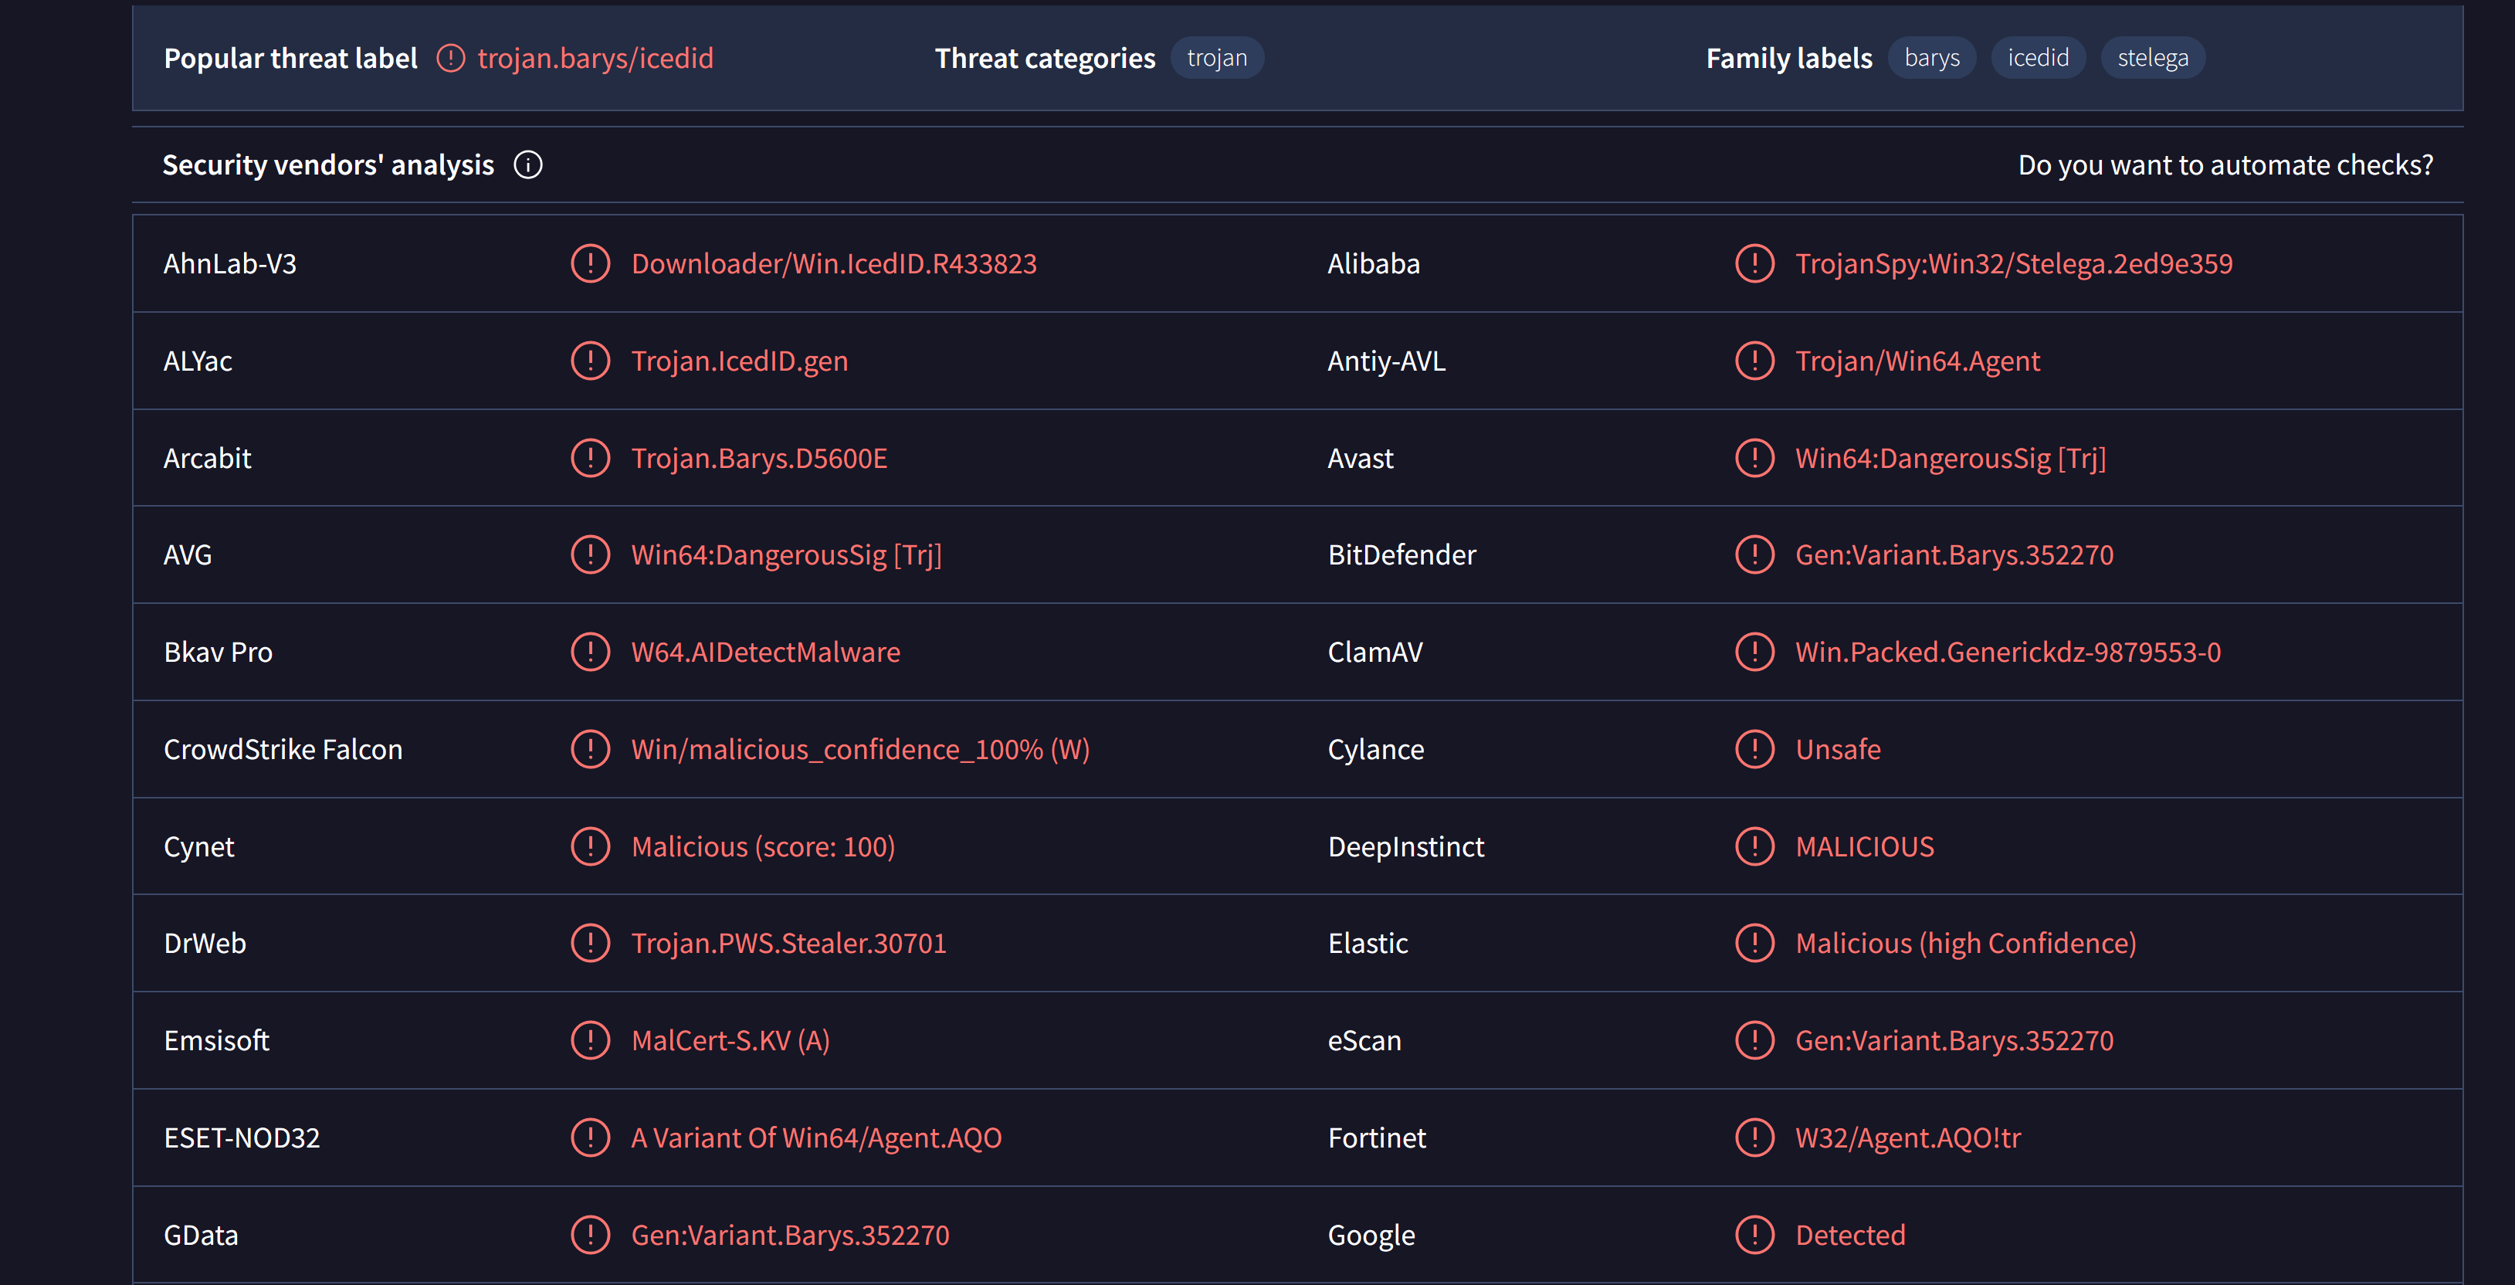Click warning icon in AhnLab-V3 row

tap(590, 263)
